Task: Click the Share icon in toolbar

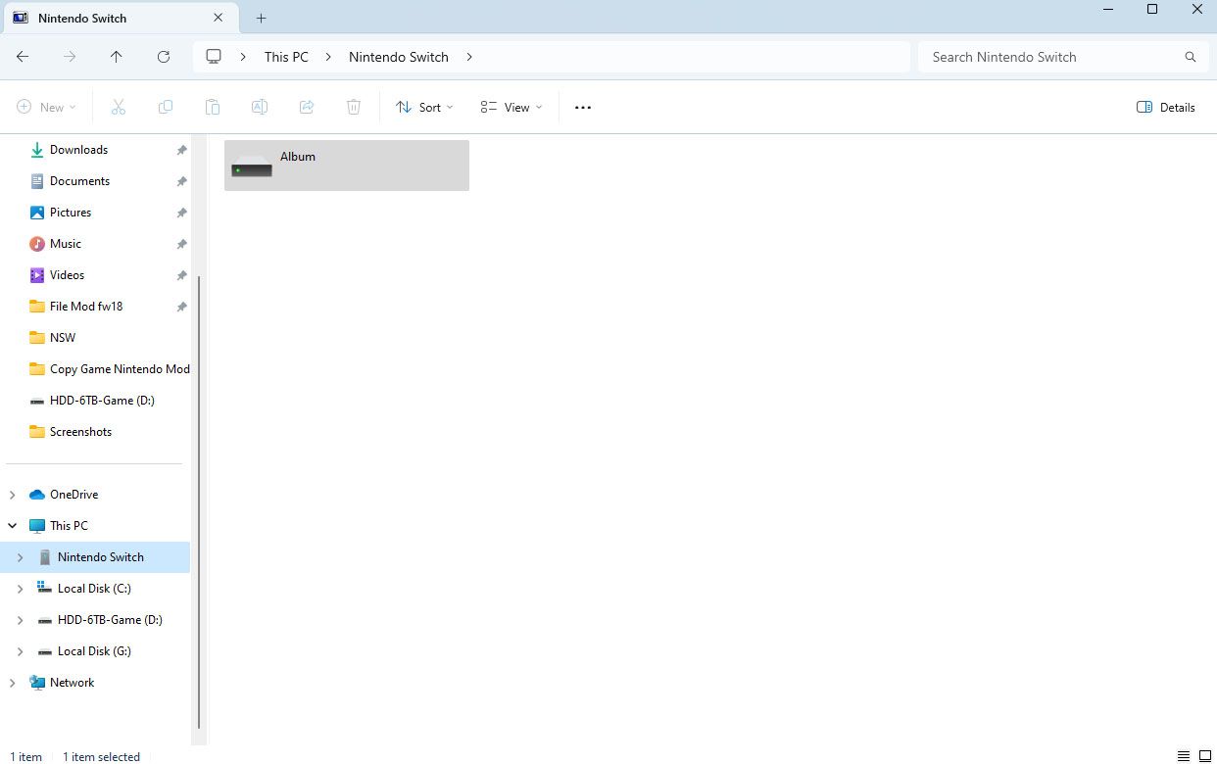Action: tap(307, 107)
